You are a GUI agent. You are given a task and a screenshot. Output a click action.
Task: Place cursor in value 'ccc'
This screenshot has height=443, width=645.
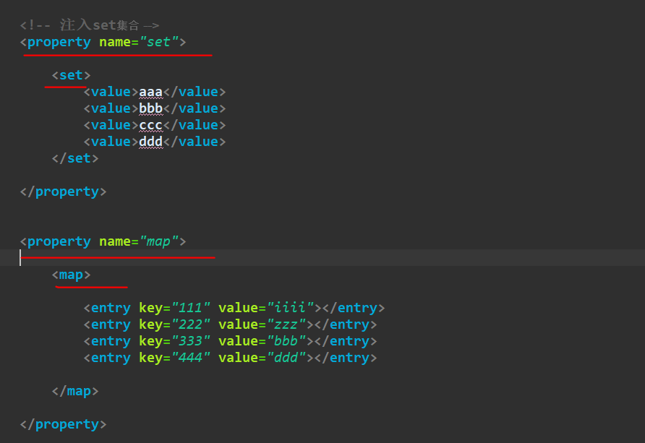151,125
